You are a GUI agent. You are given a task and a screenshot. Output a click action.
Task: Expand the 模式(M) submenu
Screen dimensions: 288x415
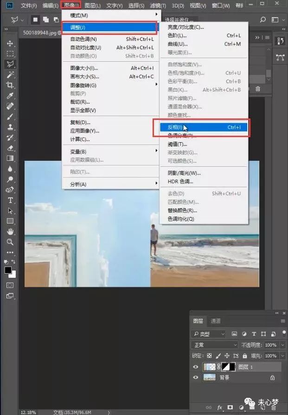(110, 15)
